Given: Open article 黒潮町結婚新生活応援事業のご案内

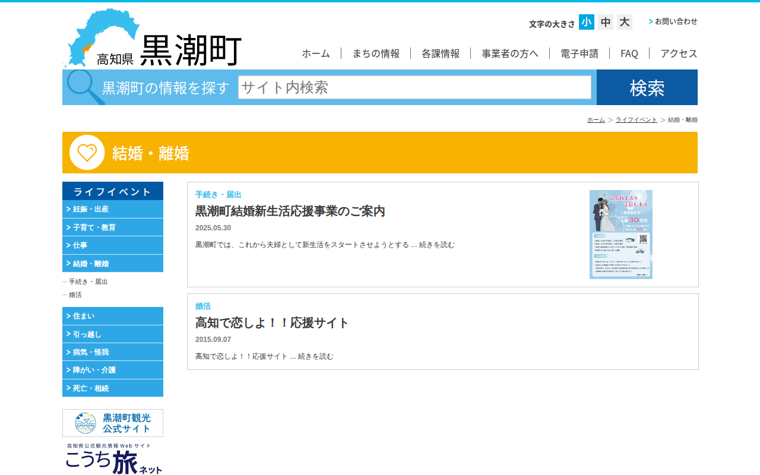Looking at the screenshot, I should point(290,211).
